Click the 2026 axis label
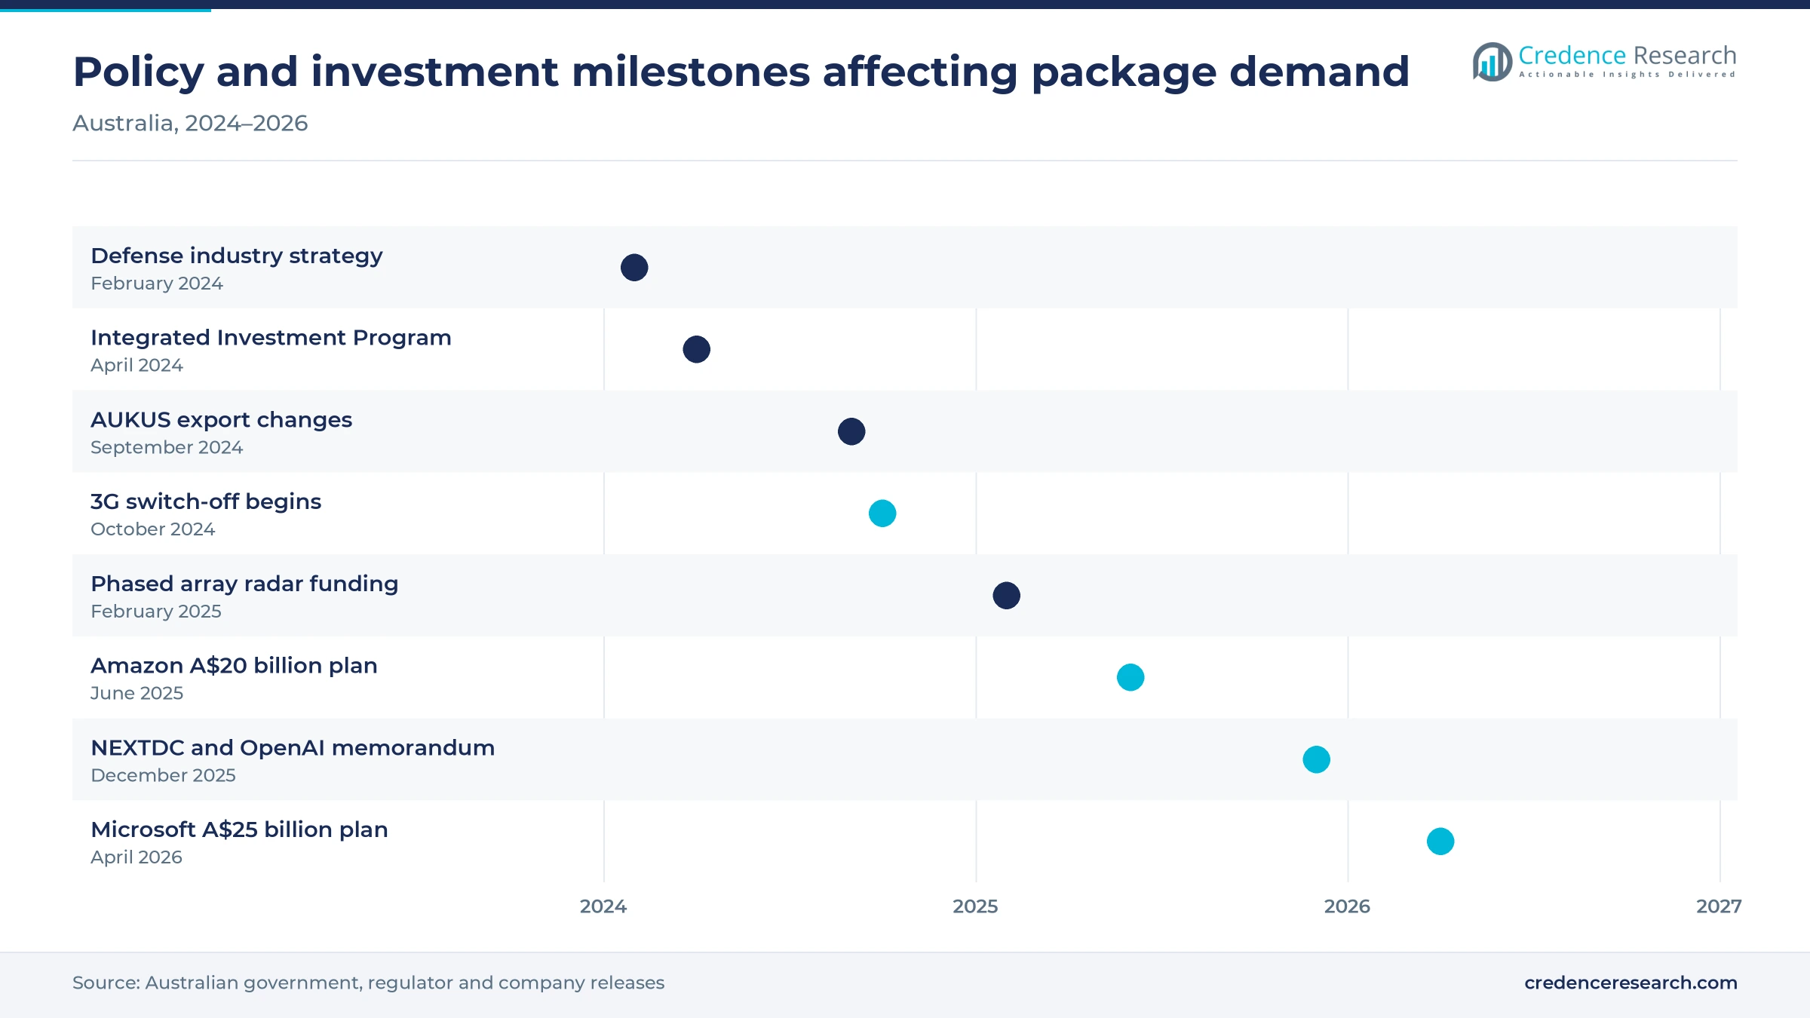The width and height of the screenshot is (1810, 1018). click(1347, 906)
